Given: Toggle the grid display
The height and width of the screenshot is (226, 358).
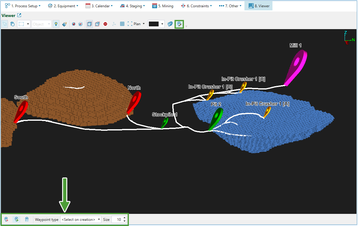Looking at the screenshot, I should (122, 24).
